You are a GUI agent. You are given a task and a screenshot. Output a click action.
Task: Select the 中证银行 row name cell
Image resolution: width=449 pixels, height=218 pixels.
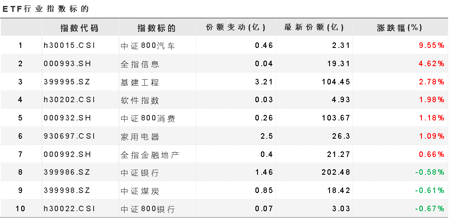[x=140, y=172]
